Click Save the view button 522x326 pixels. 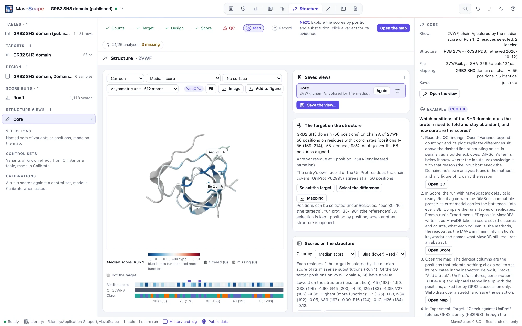point(318,105)
